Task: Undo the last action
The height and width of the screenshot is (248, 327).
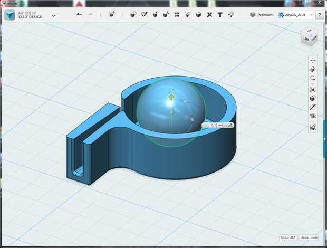Action: tap(79, 14)
